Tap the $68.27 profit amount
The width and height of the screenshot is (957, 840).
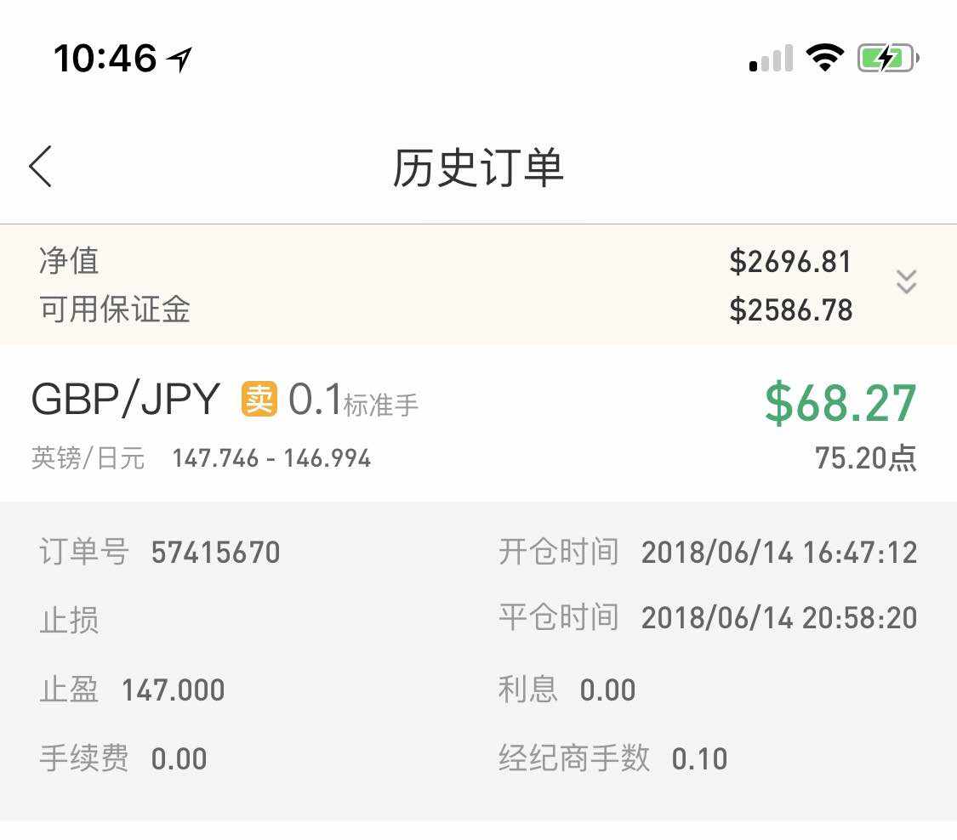(x=840, y=403)
